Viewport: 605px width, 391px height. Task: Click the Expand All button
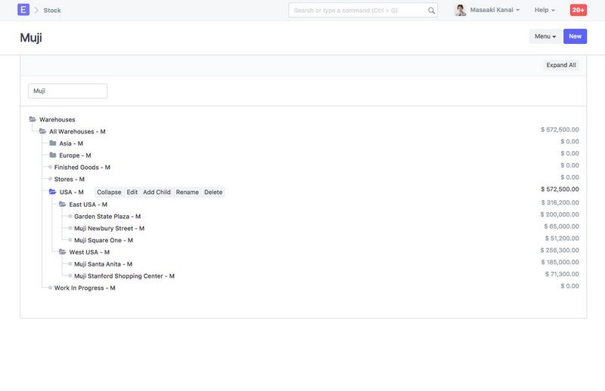tap(561, 65)
